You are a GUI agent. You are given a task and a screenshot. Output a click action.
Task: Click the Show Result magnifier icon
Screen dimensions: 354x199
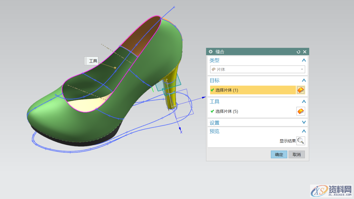301,141
